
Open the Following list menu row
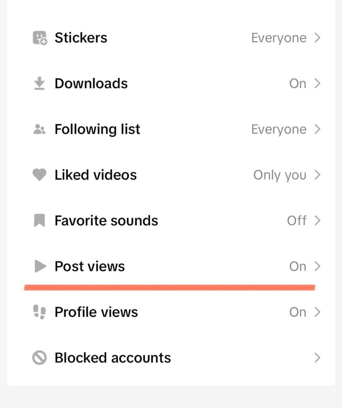pyautogui.click(x=171, y=129)
